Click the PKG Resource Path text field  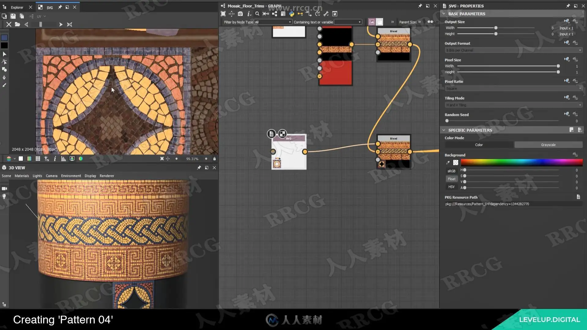tap(513, 204)
